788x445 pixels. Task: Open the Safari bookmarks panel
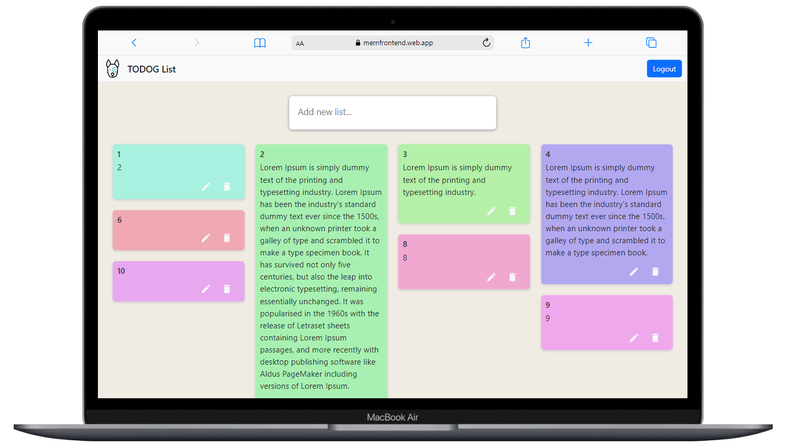pos(260,43)
